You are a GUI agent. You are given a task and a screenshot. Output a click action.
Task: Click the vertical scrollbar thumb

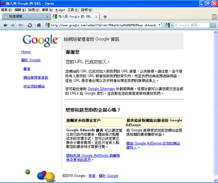(x=215, y=104)
